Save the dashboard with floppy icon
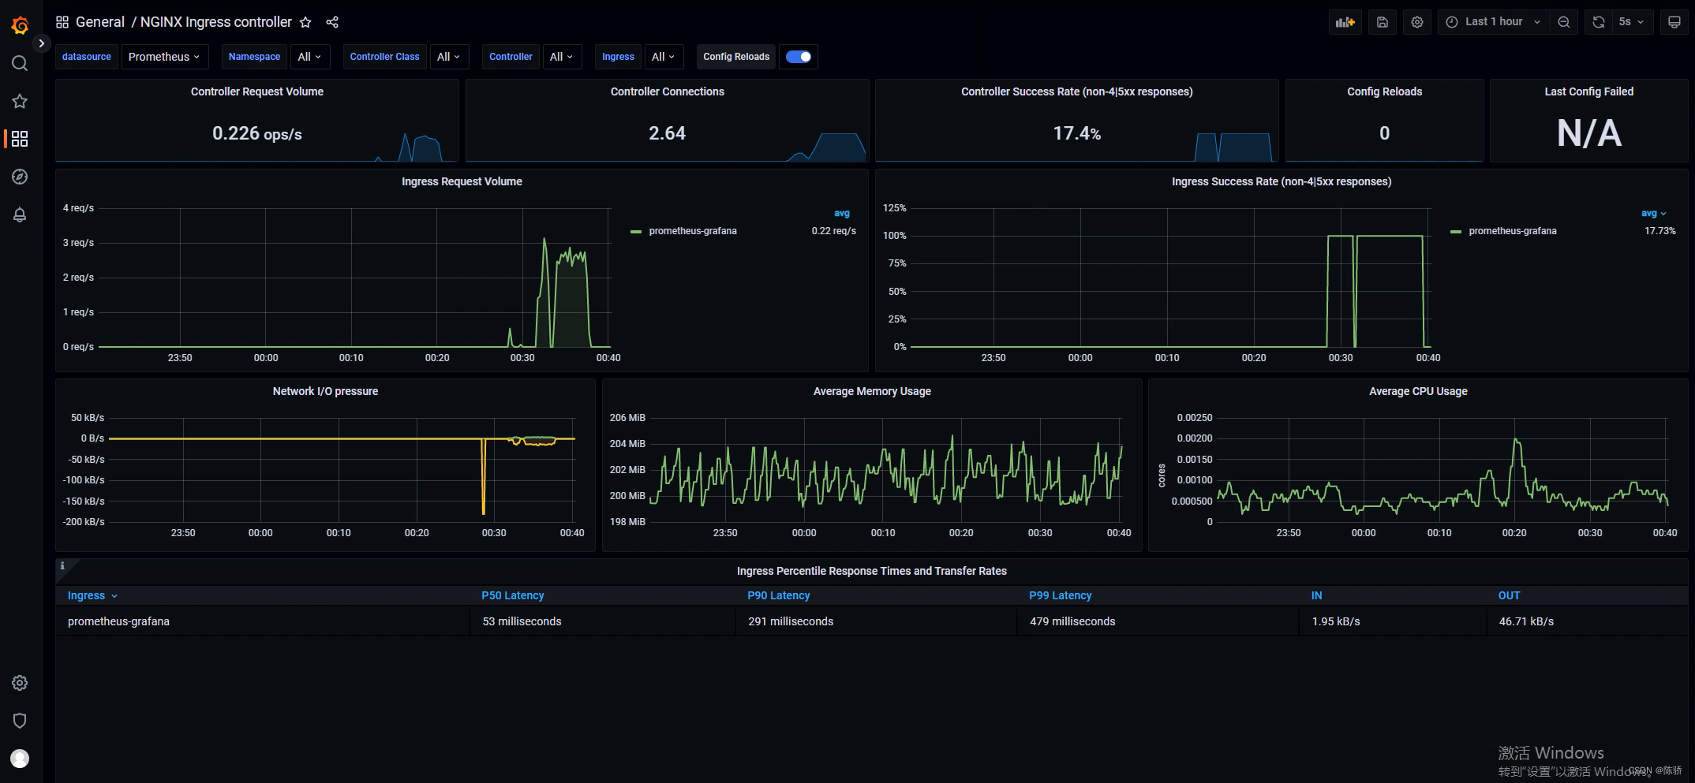This screenshot has height=783, width=1695. 1383,22
